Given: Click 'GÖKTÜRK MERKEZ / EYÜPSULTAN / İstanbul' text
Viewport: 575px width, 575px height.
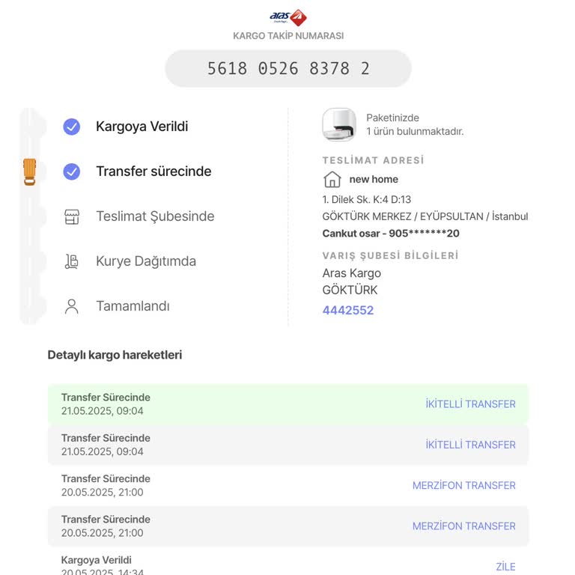Looking at the screenshot, I should point(425,216).
